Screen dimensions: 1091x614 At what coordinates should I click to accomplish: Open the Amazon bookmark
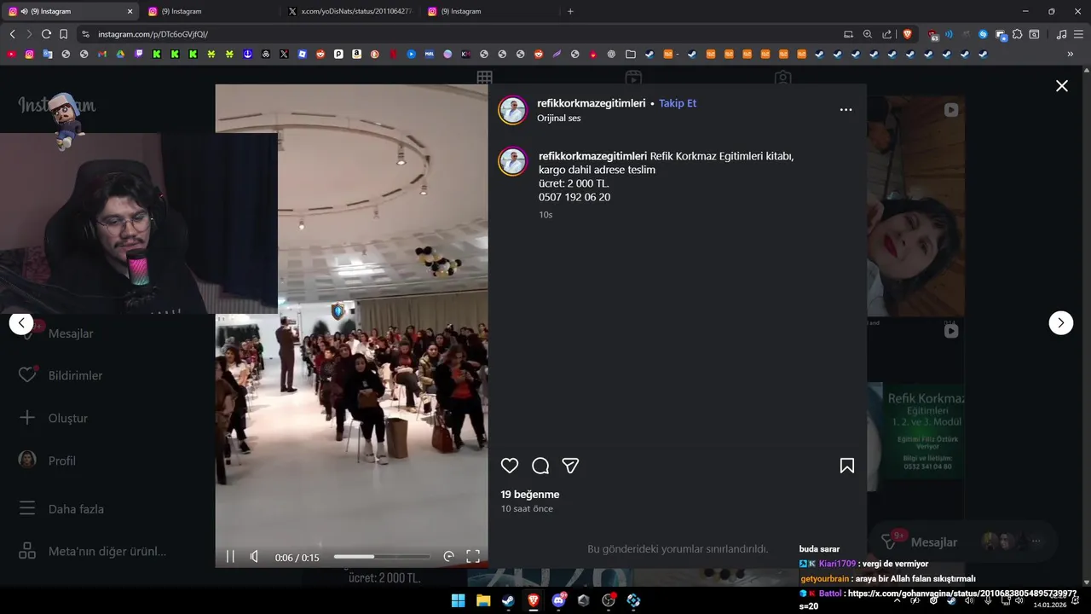coord(356,54)
